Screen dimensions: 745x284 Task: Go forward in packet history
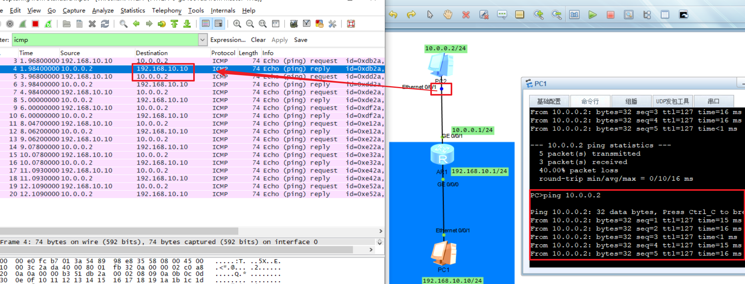tap(149, 24)
